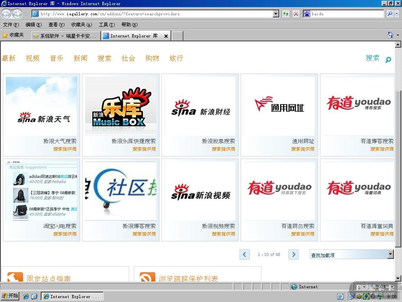The height and width of the screenshot is (302, 402).
Task: Select the 新闻 category link
Action: [80, 58]
